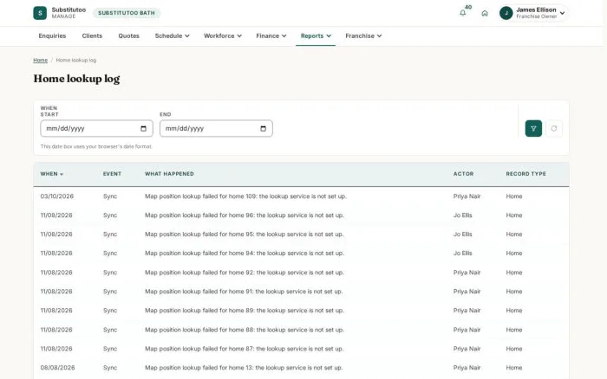Select the 08/08/2026 date cell
607x379 pixels.
pyautogui.click(x=58, y=368)
